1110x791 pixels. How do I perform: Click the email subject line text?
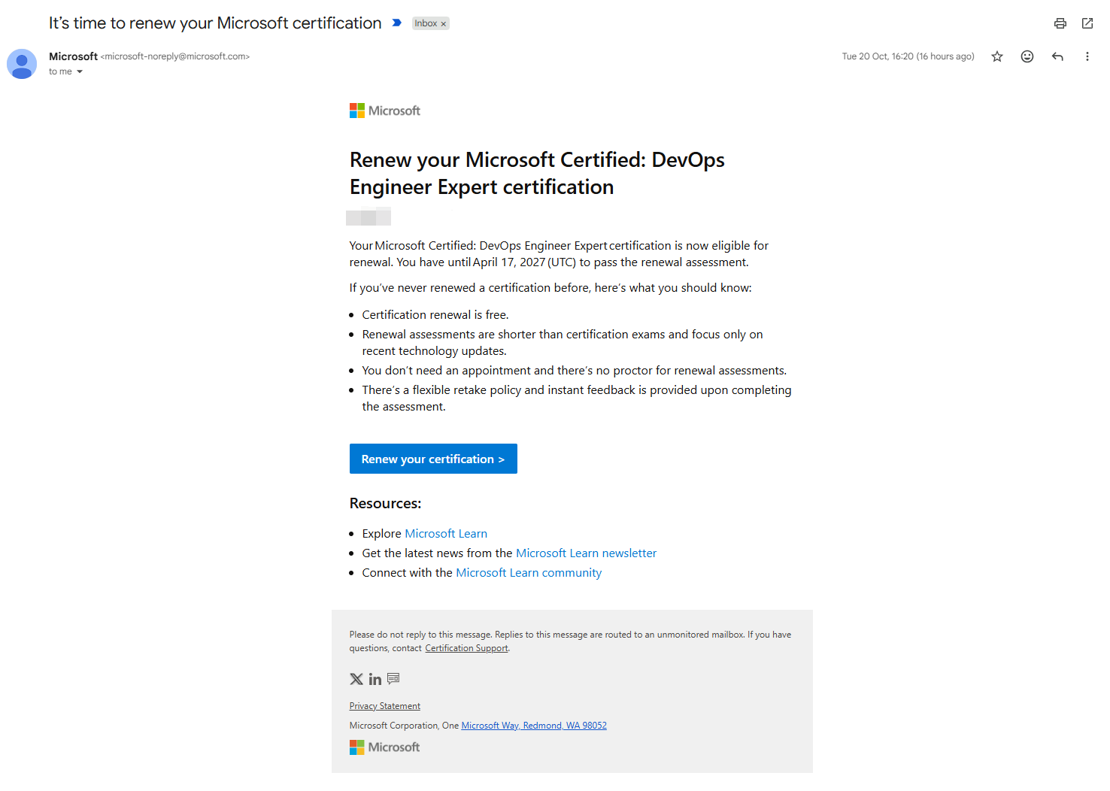(x=215, y=23)
